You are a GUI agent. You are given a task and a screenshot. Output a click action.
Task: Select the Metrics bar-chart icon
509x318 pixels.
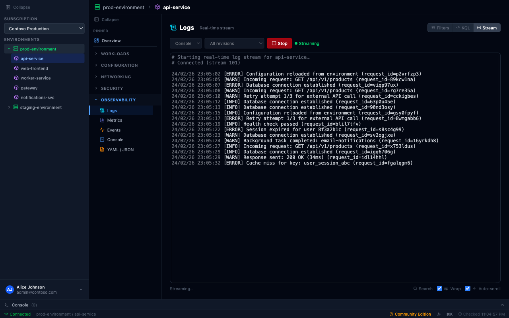pyautogui.click(x=103, y=120)
